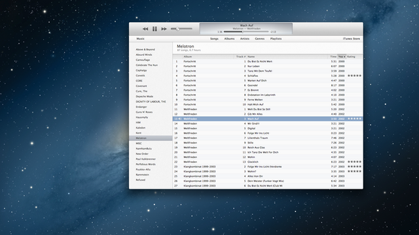Select song Nur Leben
This screenshot has height=235, width=419.
point(253,67)
